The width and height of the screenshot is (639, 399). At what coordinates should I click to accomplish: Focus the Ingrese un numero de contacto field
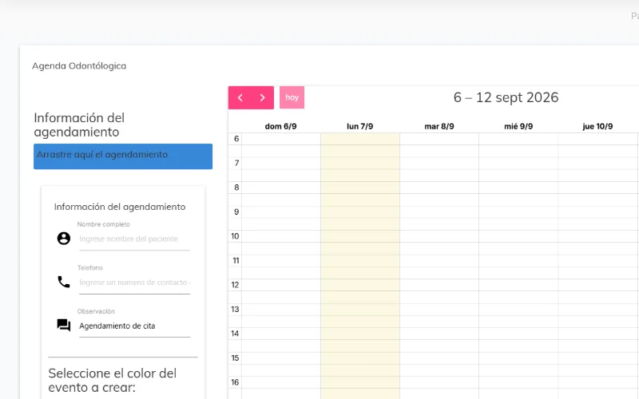pos(134,282)
